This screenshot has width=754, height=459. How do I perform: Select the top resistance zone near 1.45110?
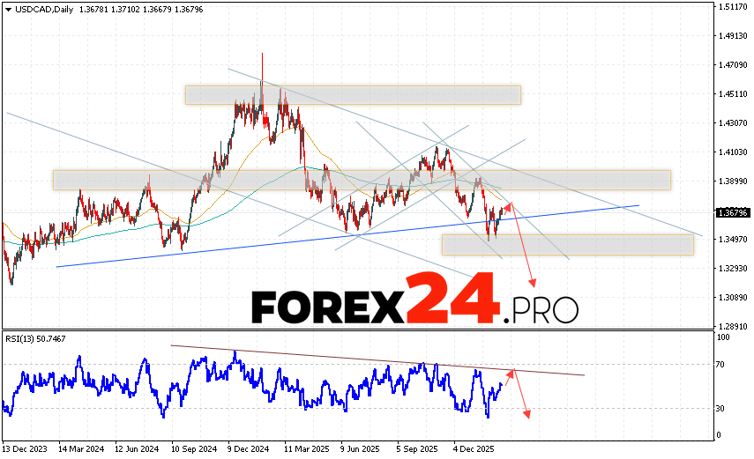[353, 94]
